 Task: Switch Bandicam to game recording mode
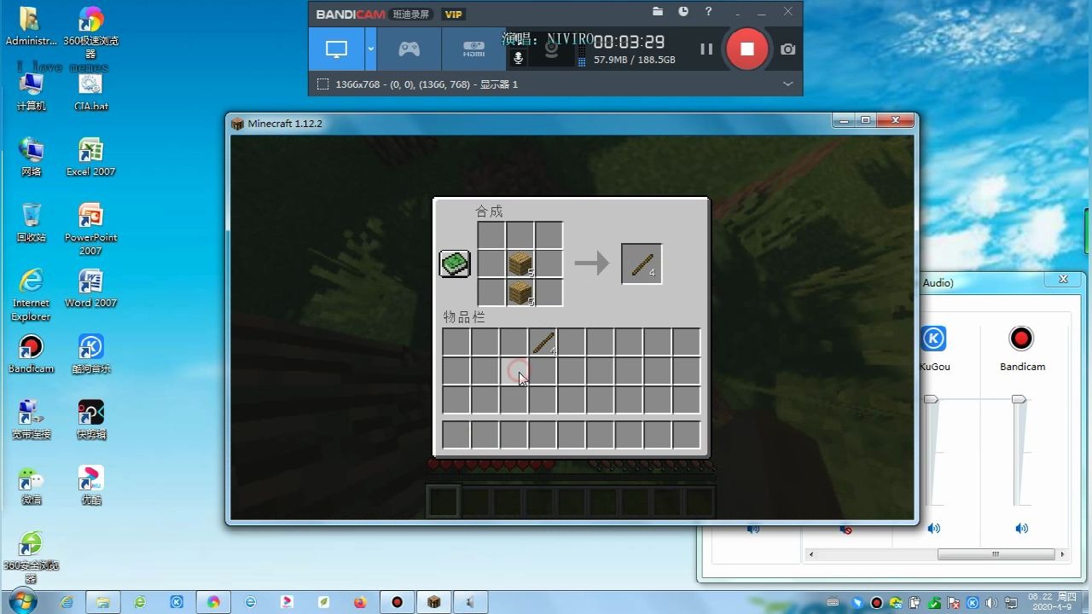409,49
